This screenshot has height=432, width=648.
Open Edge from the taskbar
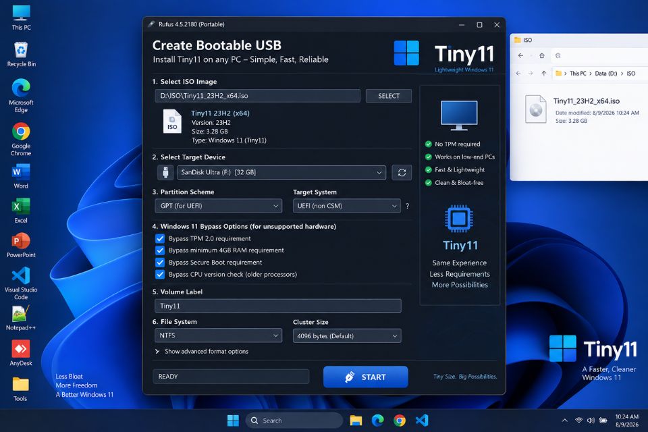coord(377,421)
